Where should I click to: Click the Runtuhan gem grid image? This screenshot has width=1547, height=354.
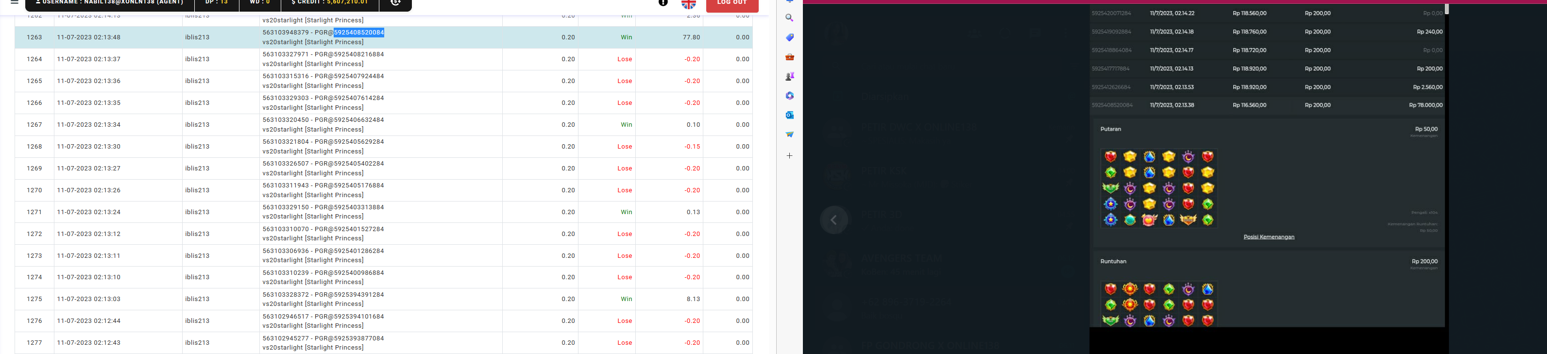(1158, 304)
